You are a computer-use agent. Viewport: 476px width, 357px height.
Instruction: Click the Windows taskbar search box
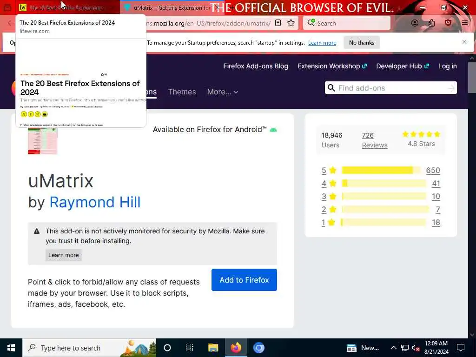tap(89, 348)
